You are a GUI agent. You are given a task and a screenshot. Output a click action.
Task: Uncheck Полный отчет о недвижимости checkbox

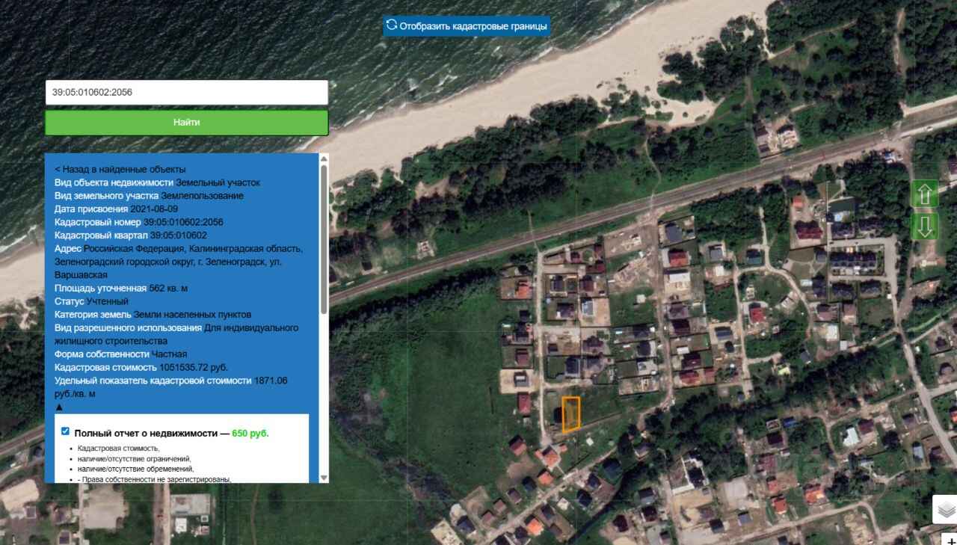coord(66,431)
